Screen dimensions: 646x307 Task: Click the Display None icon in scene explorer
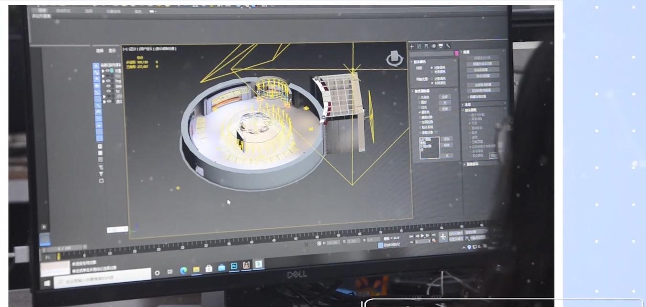100,153
